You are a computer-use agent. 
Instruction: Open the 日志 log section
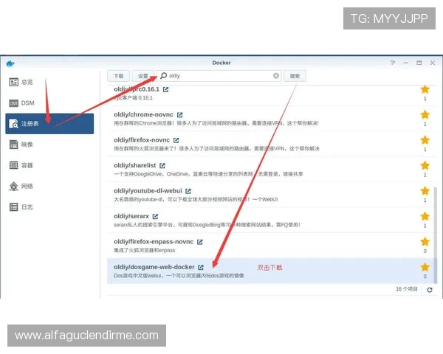click(x=49, y=207)
